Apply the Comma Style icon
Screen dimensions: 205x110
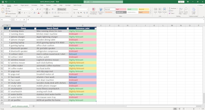[81, 13]
